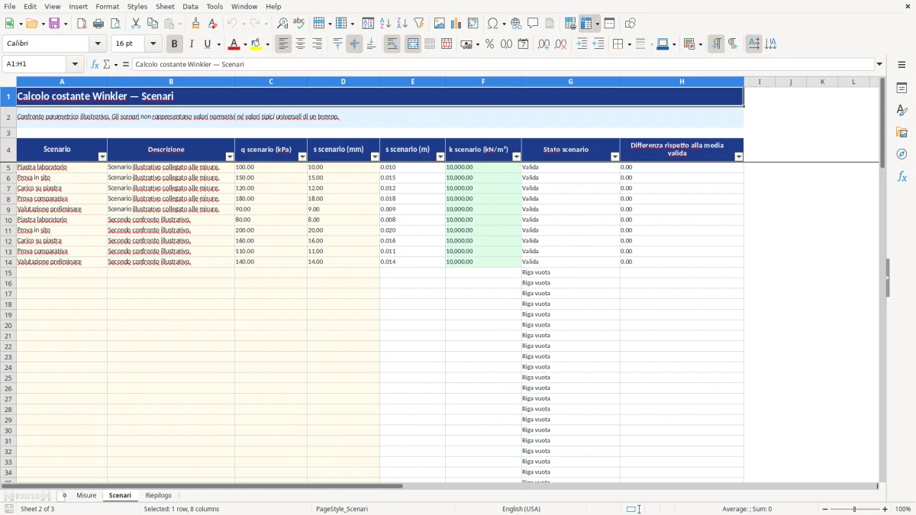Click the Sort Ascending icon
916x515 pixels.
(385, 24)
